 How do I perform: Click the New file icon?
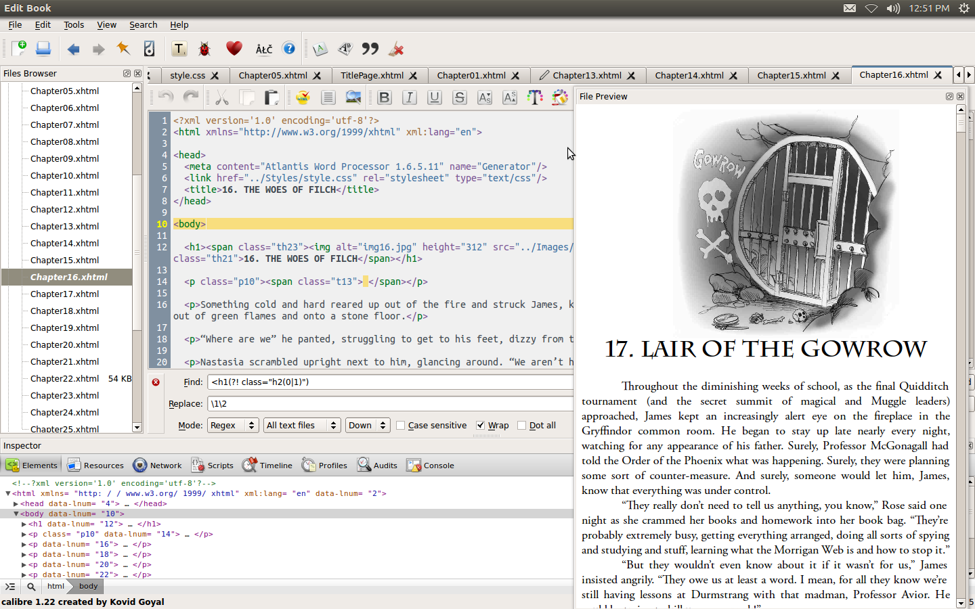coord(19,49)
